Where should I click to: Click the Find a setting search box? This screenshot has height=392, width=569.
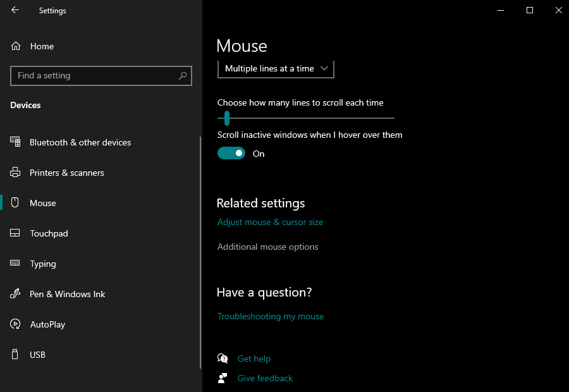click(x=95, y=76)
